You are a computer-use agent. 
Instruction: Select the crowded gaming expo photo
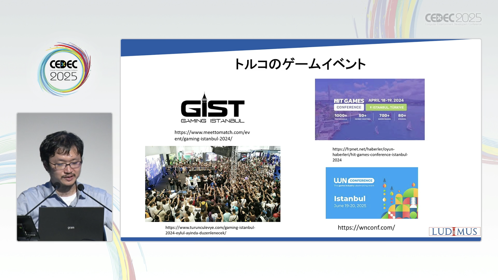pyautogui.click(x=213, y=184)
